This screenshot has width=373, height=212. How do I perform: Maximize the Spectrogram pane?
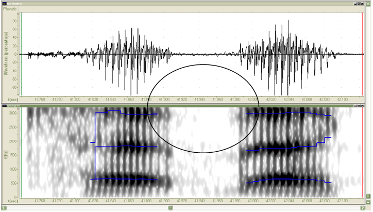pos(359,105)
